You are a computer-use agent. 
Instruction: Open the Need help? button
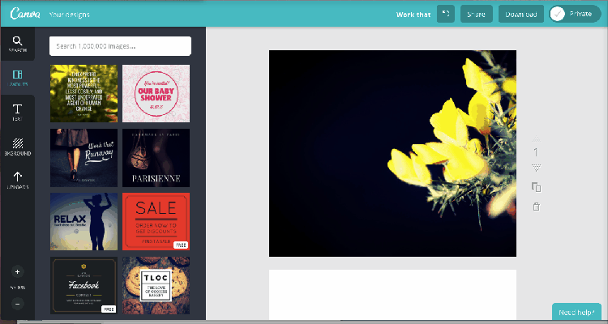click(576, 313)
